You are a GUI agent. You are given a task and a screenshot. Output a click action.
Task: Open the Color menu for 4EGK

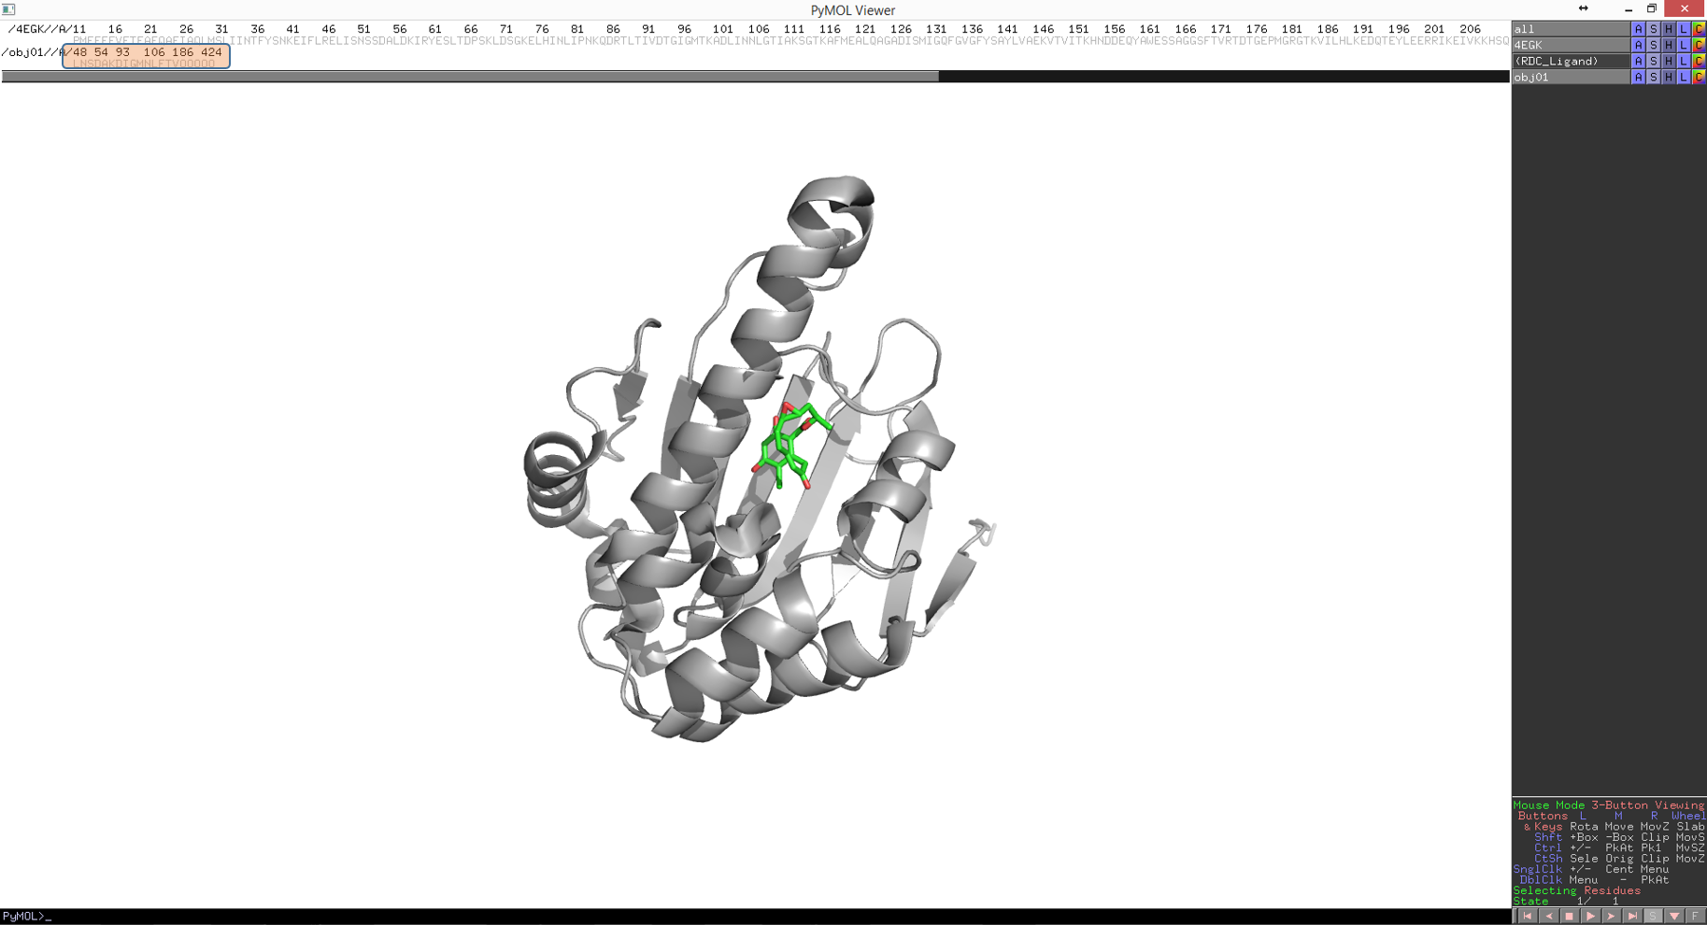click(x=1699, y=45)
